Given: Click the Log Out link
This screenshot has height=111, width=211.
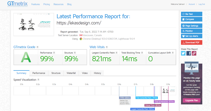Looking at the screenshot, I should coord(202,4).
